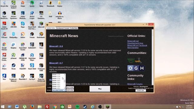Screen dimensions: 194x109
Task: Open the Minecraft 1.8.7 news link
Action: 56,63
